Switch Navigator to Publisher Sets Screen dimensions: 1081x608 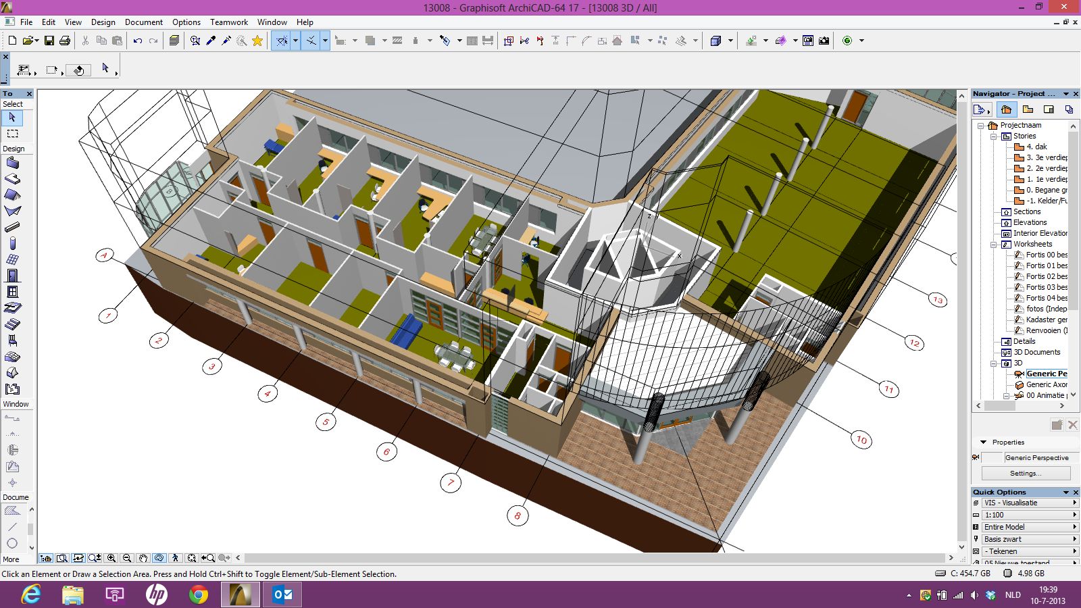pos(1069,109)
